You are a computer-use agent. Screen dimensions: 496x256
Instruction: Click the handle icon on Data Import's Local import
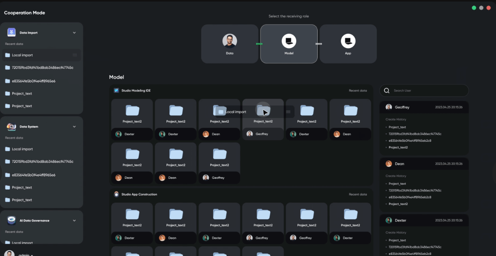[x=75, y=55]
